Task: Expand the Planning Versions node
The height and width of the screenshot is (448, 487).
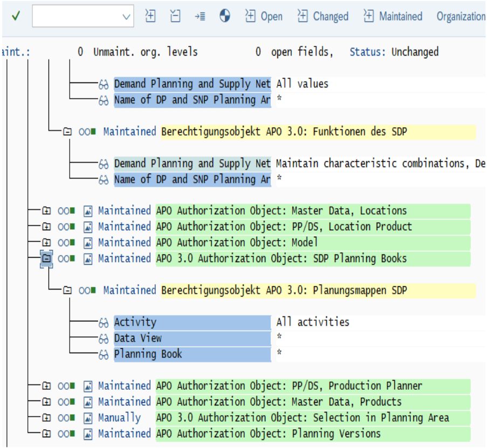Action: point(46,433)
